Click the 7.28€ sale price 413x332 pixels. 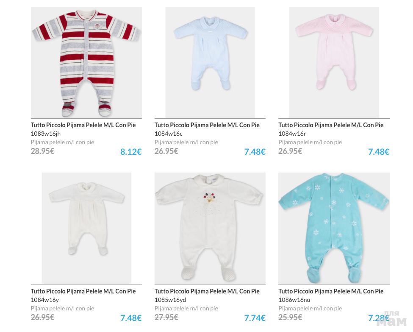[378, 318]
